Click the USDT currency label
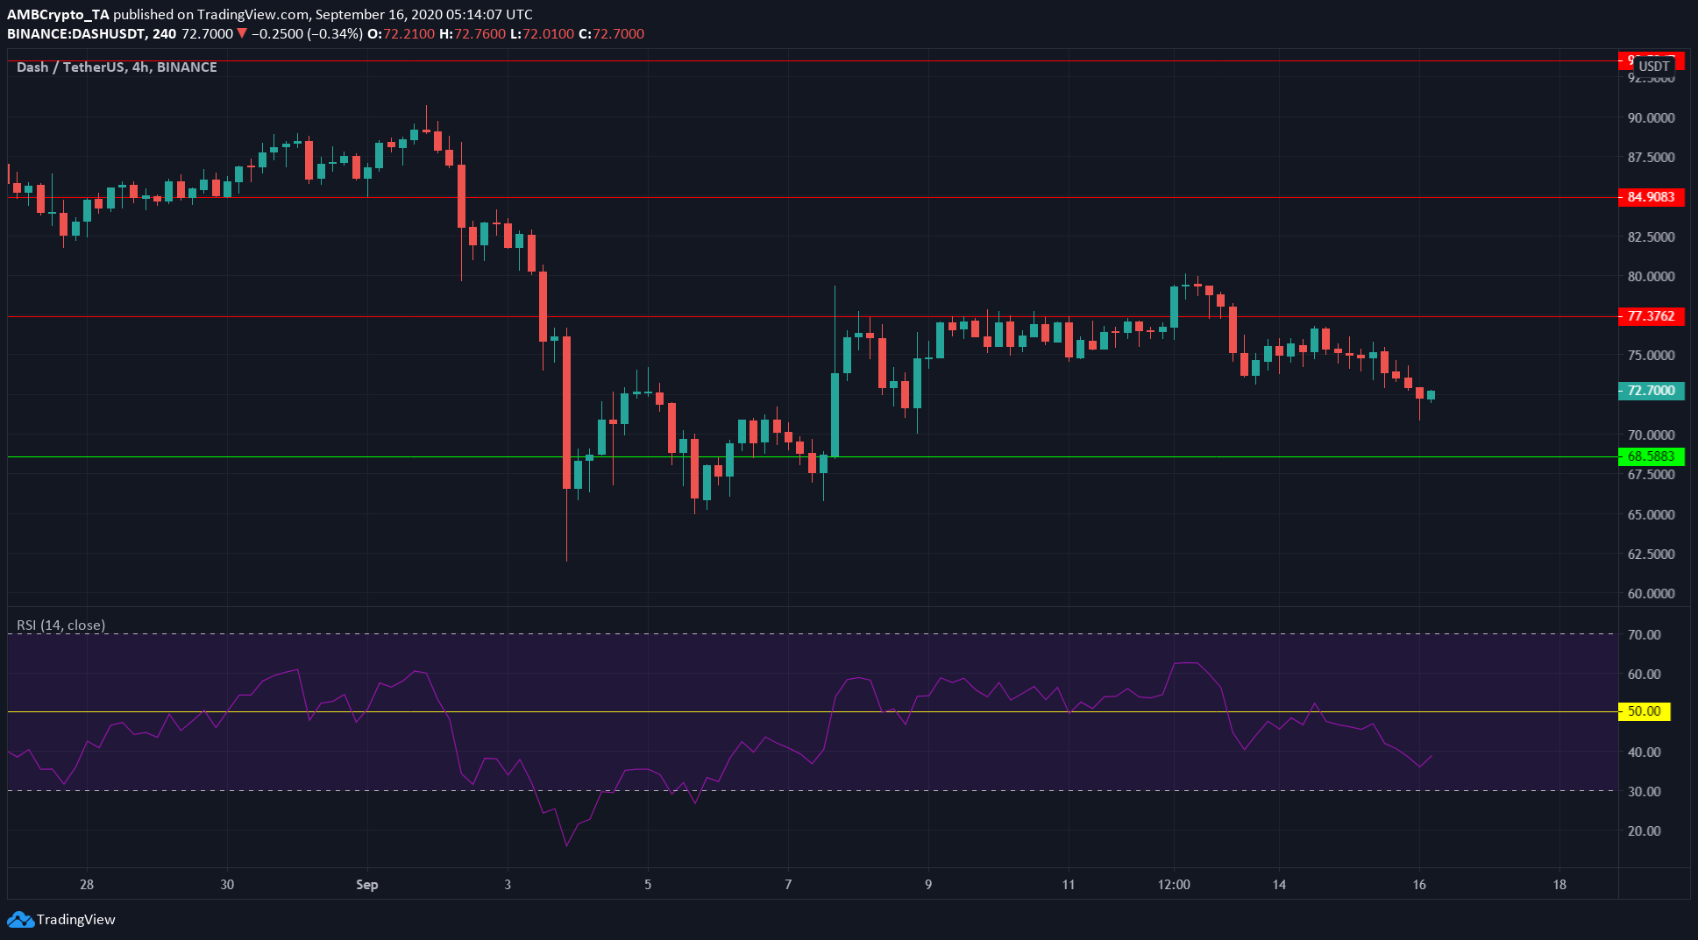Image resolution: width=1698 pixels, height=940 pixels. pos(1654,67)
